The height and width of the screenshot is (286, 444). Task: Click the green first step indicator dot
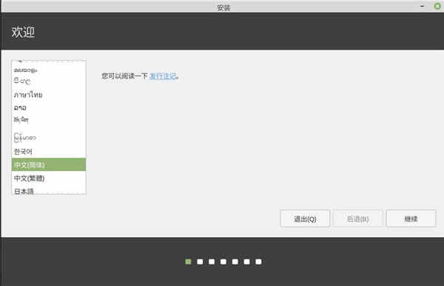point(188,262)
